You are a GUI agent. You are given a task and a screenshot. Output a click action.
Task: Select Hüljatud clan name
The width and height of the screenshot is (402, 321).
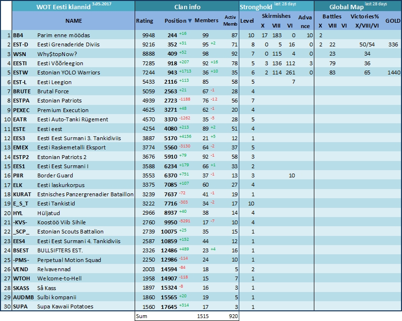coord(48,213)
